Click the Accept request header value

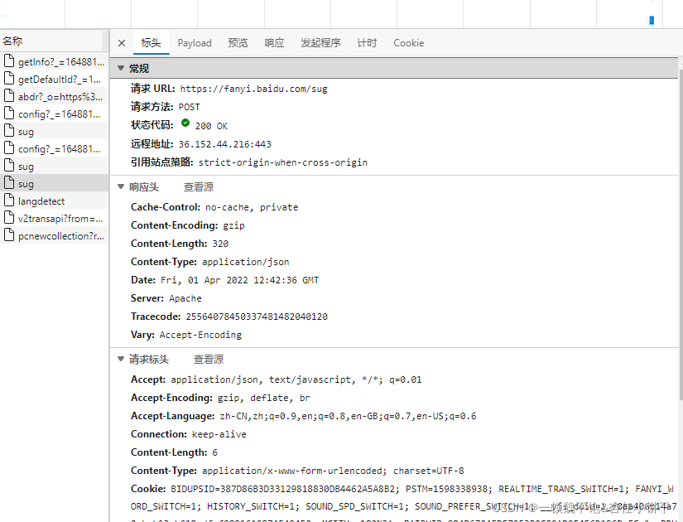[296, 379]
